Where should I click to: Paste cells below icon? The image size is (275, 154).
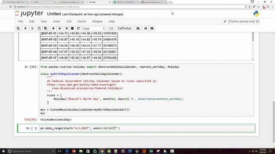point(46,29)
